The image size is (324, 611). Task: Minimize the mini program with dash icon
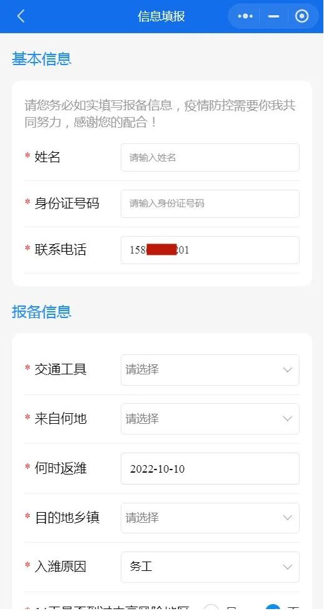point(274,16)
